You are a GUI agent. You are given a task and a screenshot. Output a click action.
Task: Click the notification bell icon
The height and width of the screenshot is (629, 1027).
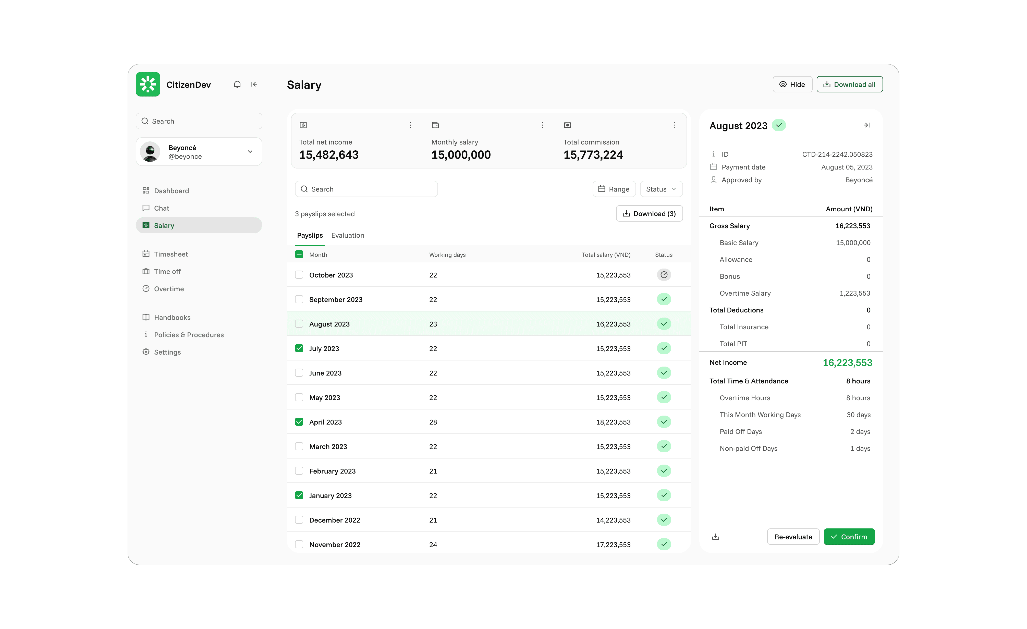point(237,84)
